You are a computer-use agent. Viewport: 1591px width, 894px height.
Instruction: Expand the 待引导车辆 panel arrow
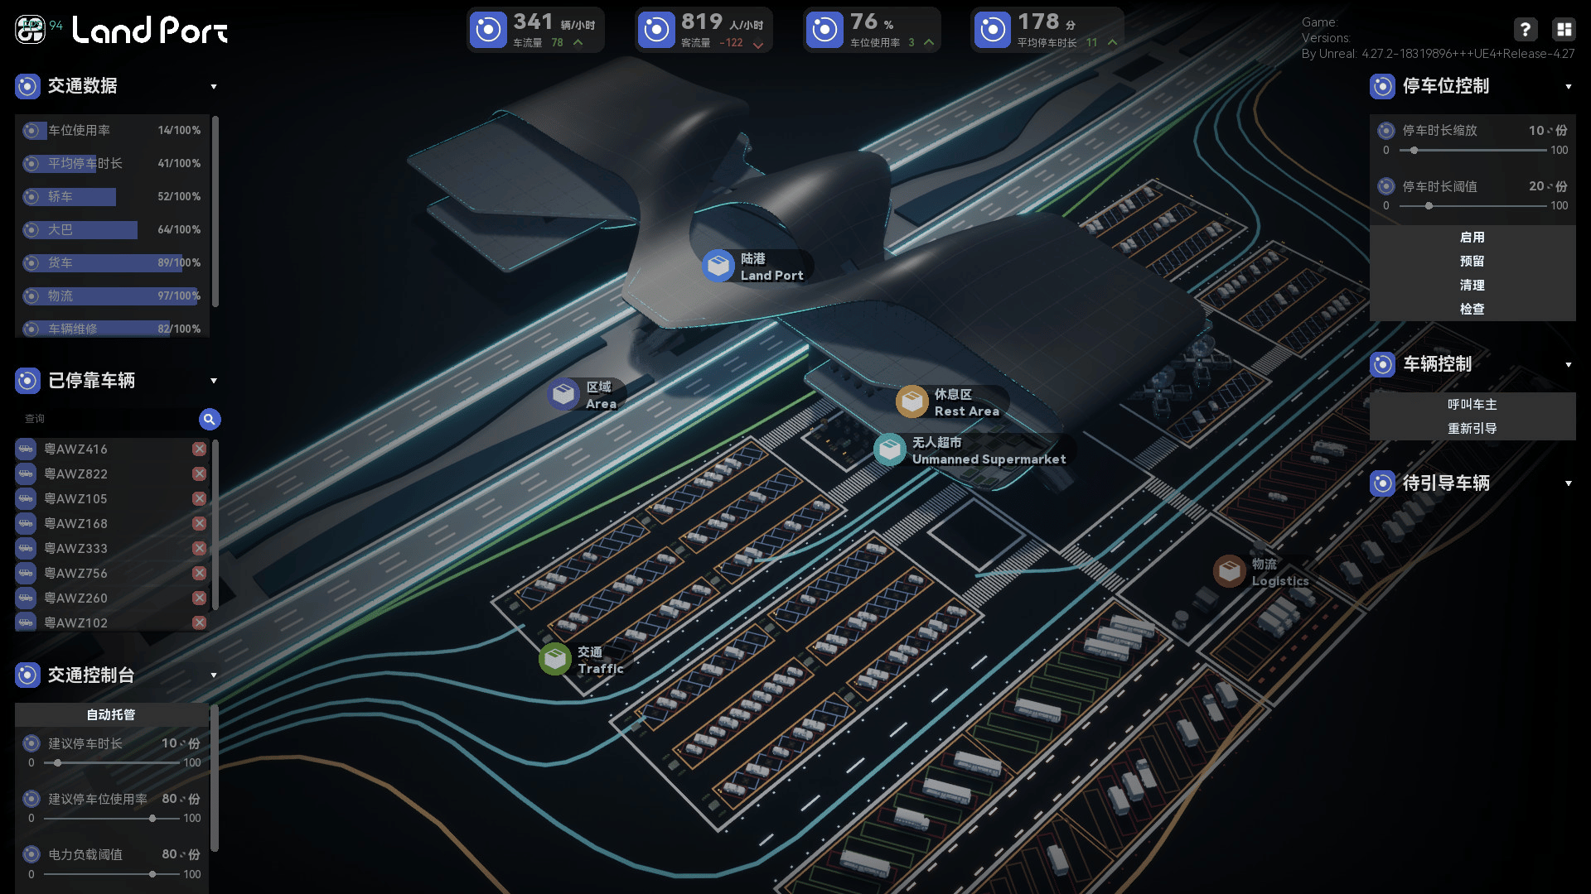pyautogui.click(x=1568, y=483)
